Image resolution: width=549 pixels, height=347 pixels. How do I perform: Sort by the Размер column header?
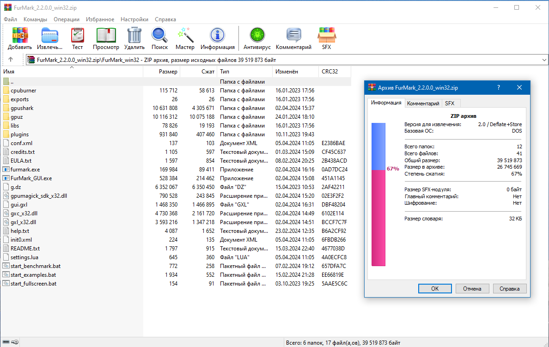168,72
